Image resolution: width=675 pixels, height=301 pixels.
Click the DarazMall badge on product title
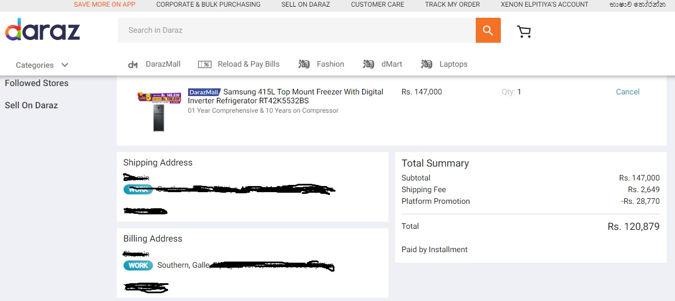(x=204, y=92)
